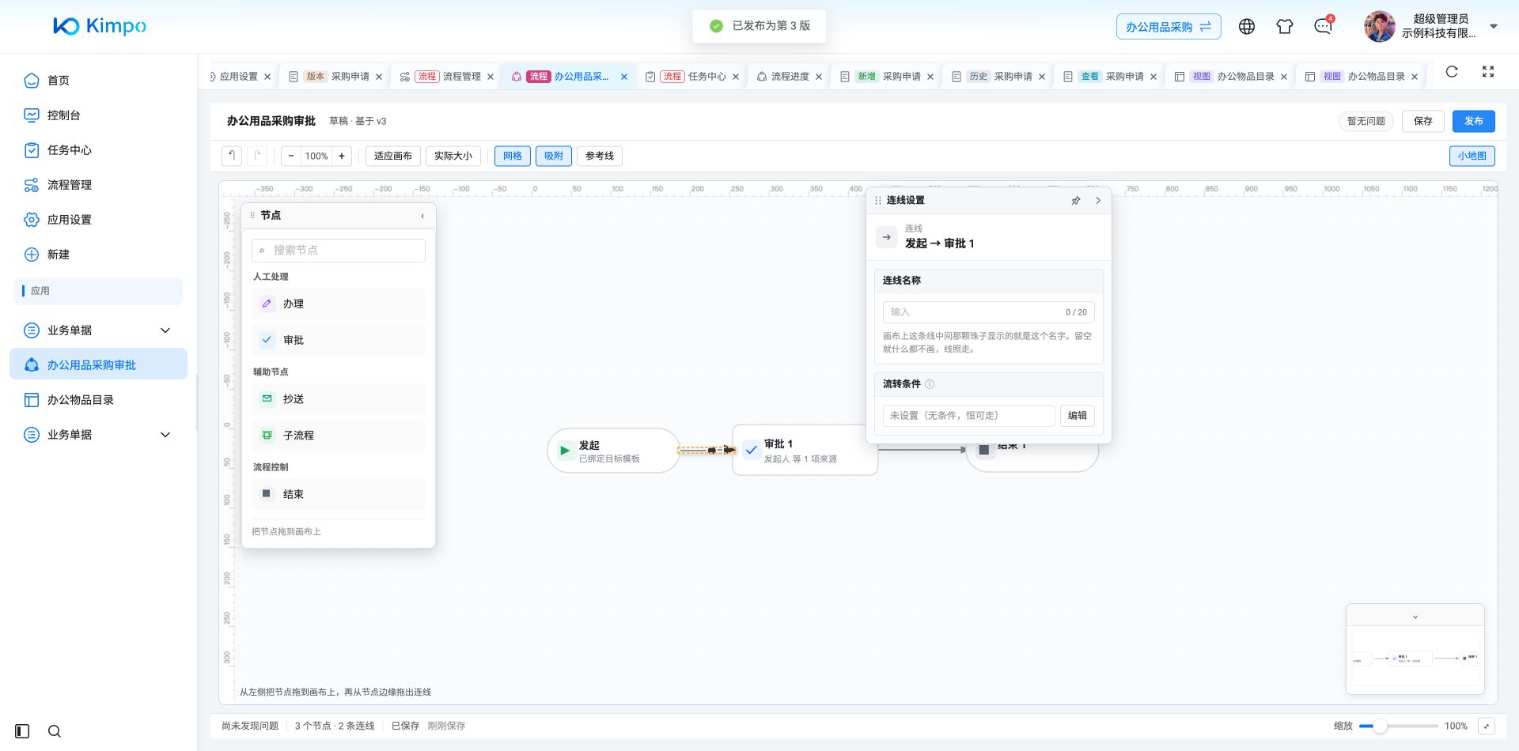Toggle the 网格 grid option

(x=513, y=156)
